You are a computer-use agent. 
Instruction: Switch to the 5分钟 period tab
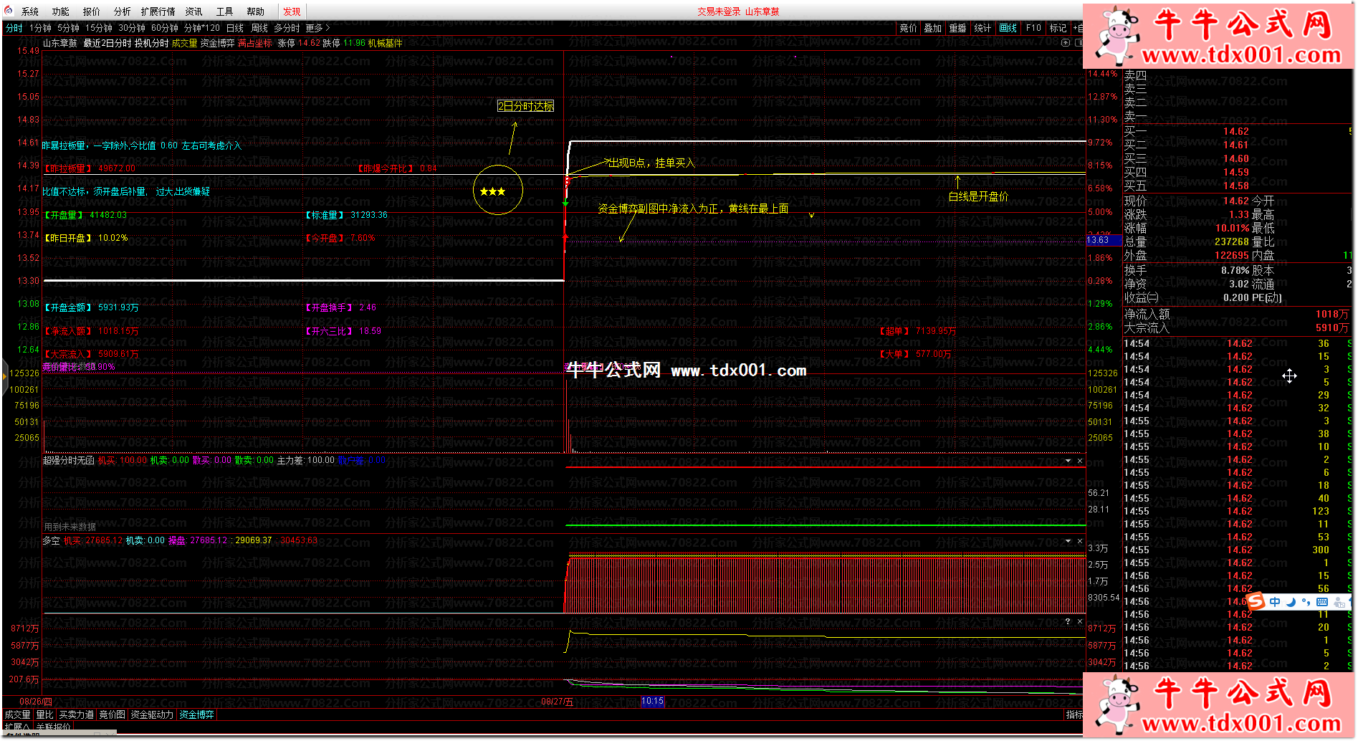coord(69,28)
